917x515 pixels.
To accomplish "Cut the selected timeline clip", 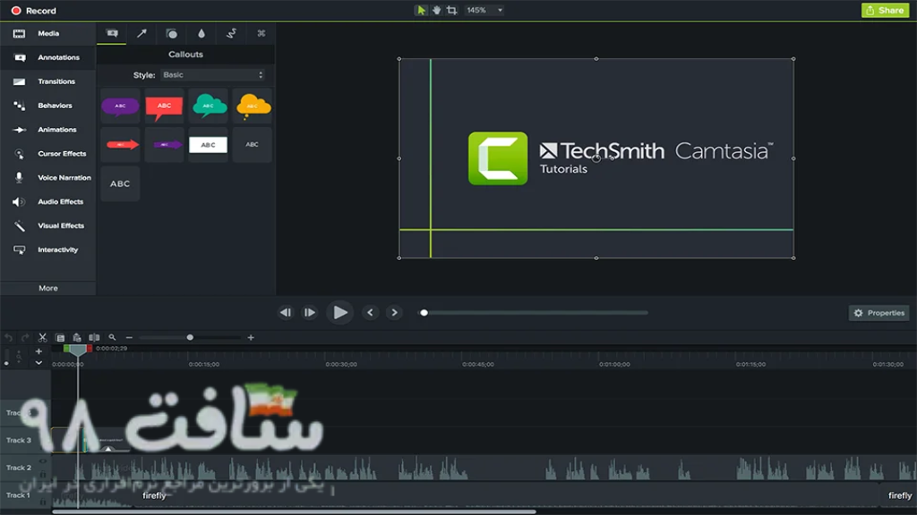I will point(42,337).
